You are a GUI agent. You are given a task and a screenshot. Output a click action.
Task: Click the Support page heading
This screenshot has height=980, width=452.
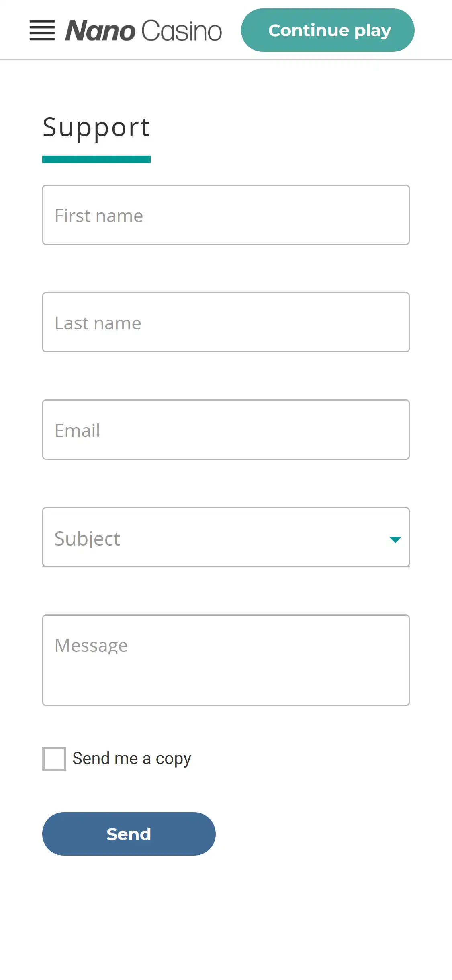click(96, 128)
